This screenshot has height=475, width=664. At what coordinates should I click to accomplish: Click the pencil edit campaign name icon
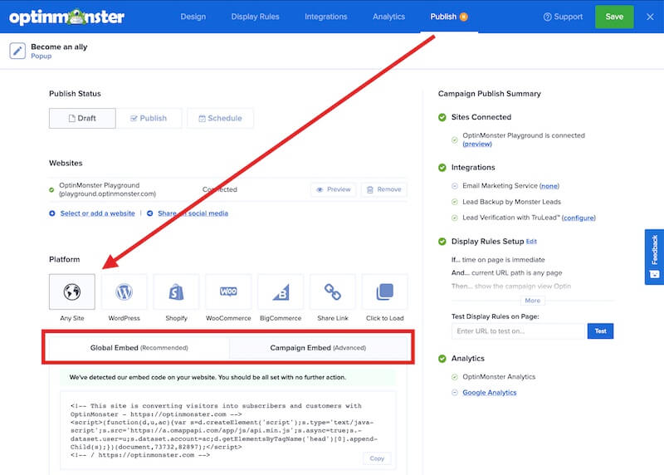click(x=17, y=51)
